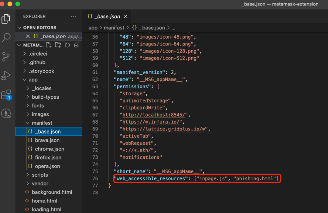328x213 pixels.
Task: Follow the https://*.infura.io/ link
Action: click(151, 122)
